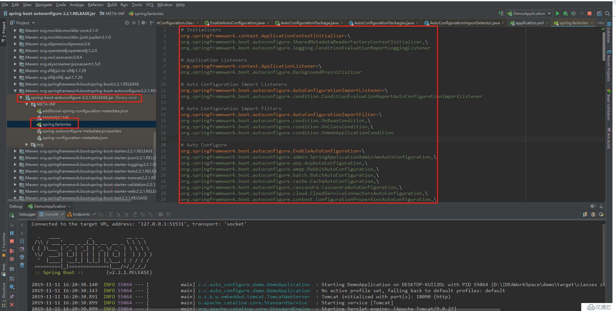Screen dimensions: 616x311
Task: Collapse all nodes in the Project panel
Action: point(134,23)
